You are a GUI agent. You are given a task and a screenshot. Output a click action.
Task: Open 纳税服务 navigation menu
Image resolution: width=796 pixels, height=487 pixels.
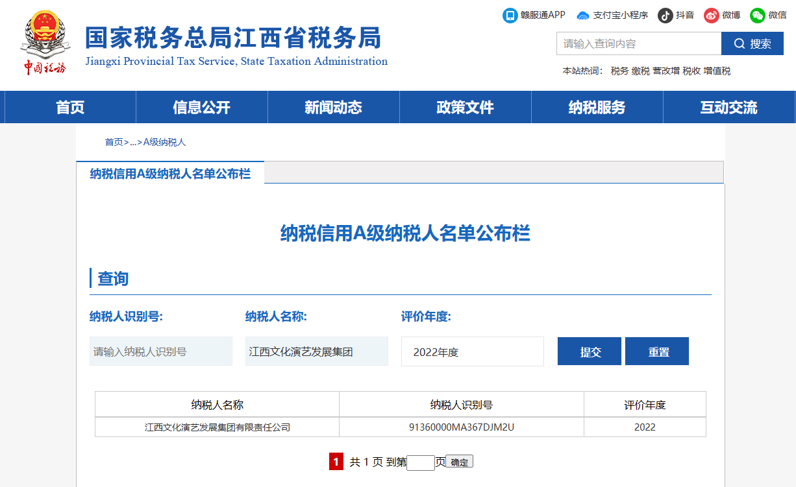pyautogui.click(x=597, y=107)
